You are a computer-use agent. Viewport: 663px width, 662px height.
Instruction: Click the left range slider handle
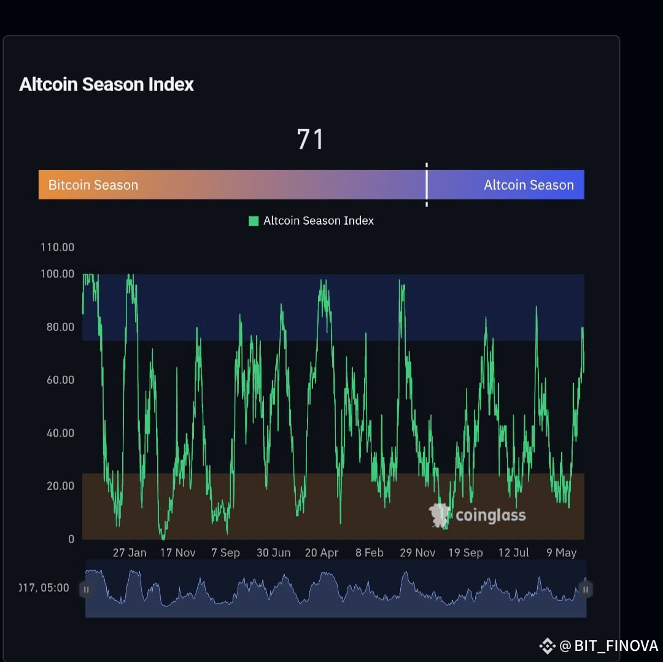86,590
